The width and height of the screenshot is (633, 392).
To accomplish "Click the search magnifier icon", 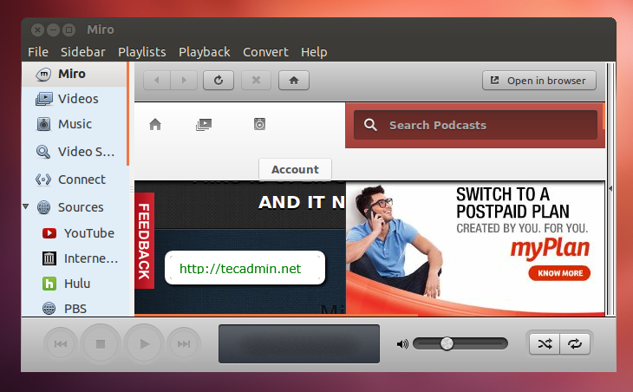I will [370, 125].
